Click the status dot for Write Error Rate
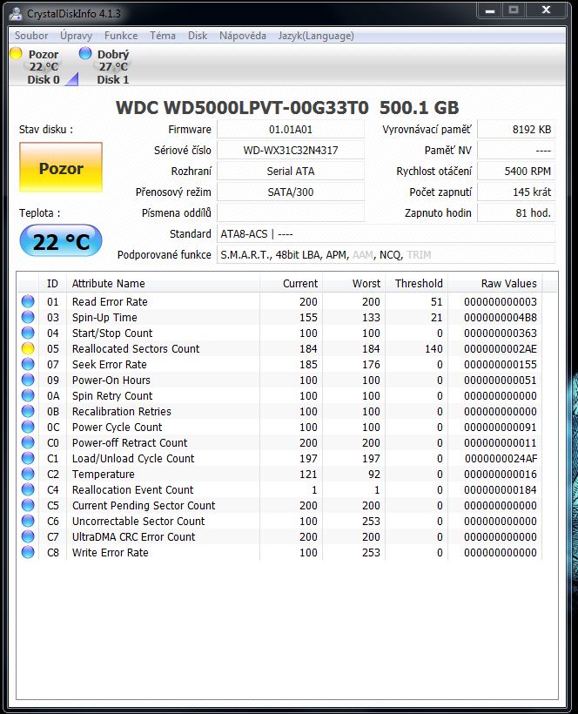The image size is (578, 714). (28, 552)
